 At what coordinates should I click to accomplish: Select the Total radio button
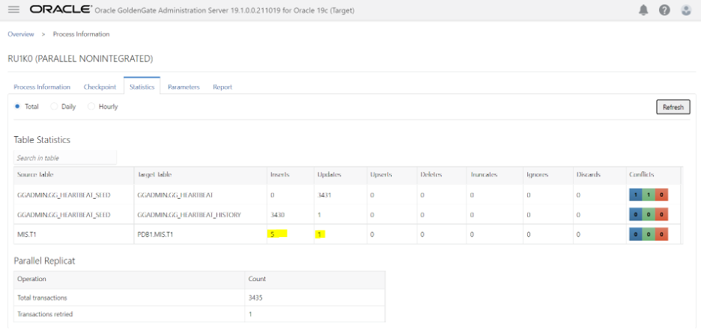[17, 107]
